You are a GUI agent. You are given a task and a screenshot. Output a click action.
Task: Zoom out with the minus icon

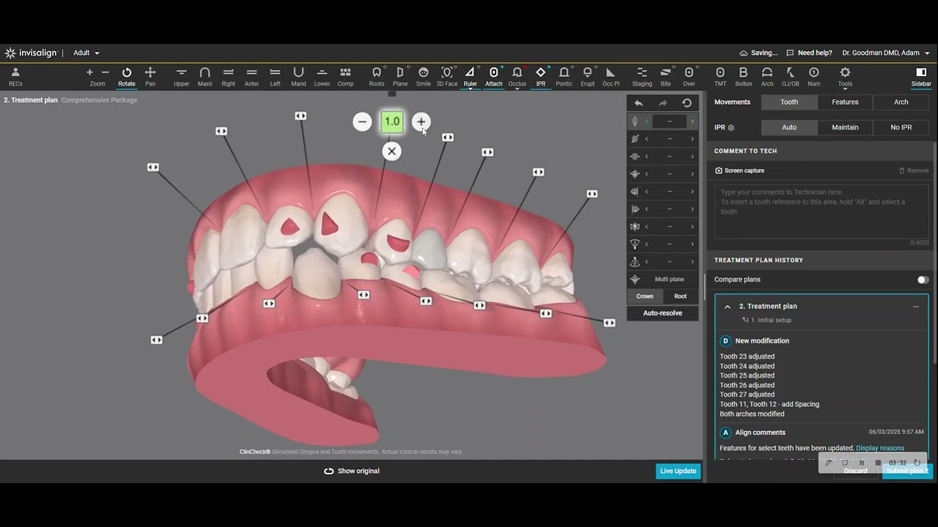click(x=106, y=72)
